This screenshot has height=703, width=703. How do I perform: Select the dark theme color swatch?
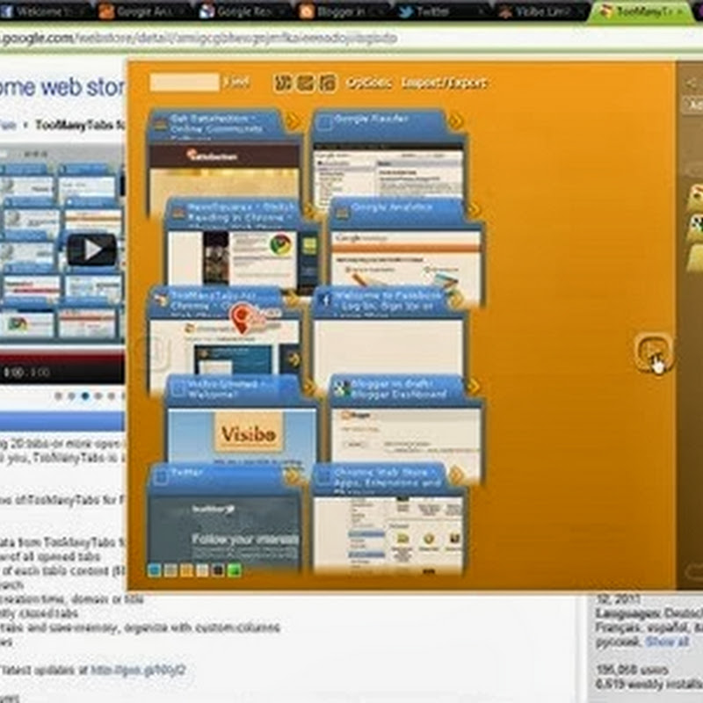(x=218, y=569)
